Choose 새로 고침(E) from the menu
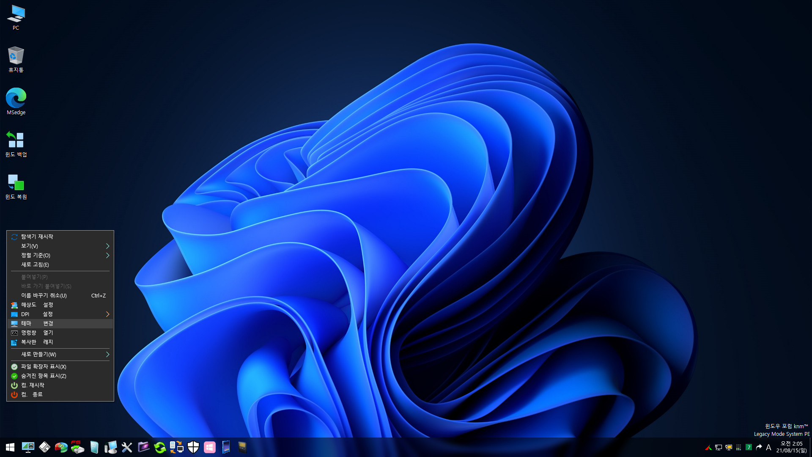The width and height of the screenshot is (812, 457). pos(60,264)
